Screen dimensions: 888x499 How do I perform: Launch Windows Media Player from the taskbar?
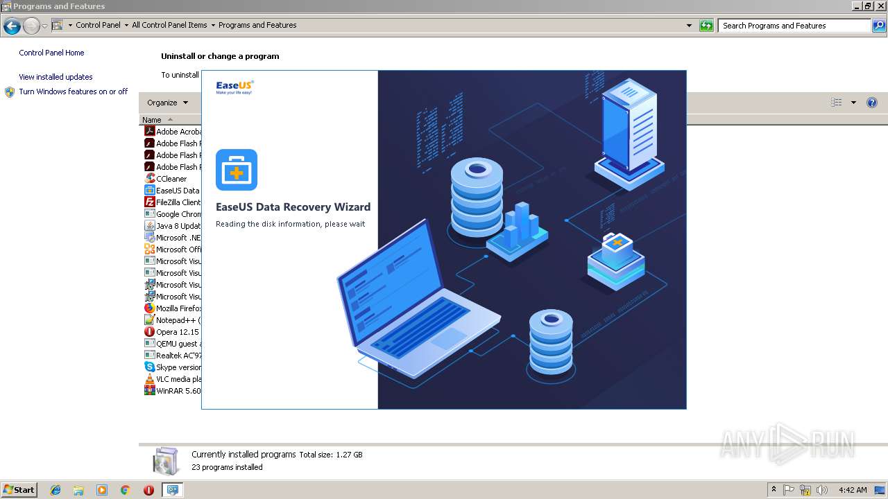point(102,490)
